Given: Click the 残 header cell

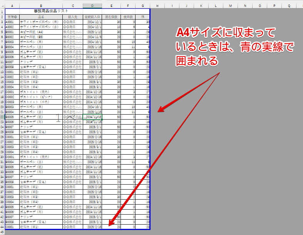Looking at the screenshot, I should tap(142, 17).
